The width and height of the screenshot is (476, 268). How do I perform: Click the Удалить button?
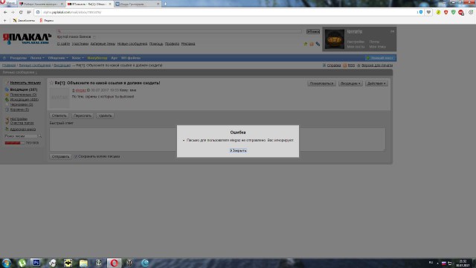point(105,115)
